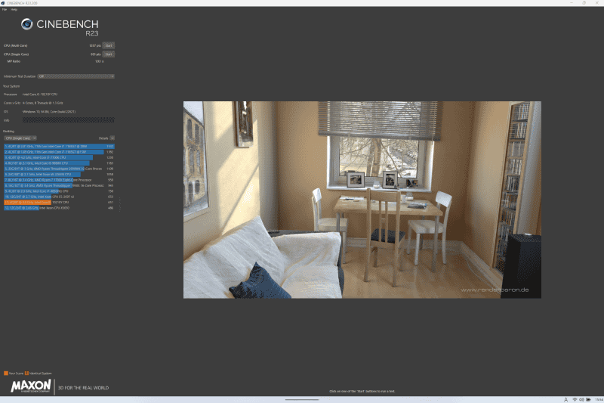604x403 pixels.
Task: Select ranking row 7 AMD Ryzen 7 1700X
Action: tap(60, 180)
